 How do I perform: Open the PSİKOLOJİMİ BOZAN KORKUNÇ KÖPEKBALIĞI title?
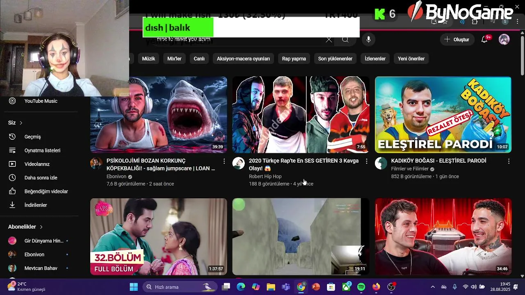point(161,164)
